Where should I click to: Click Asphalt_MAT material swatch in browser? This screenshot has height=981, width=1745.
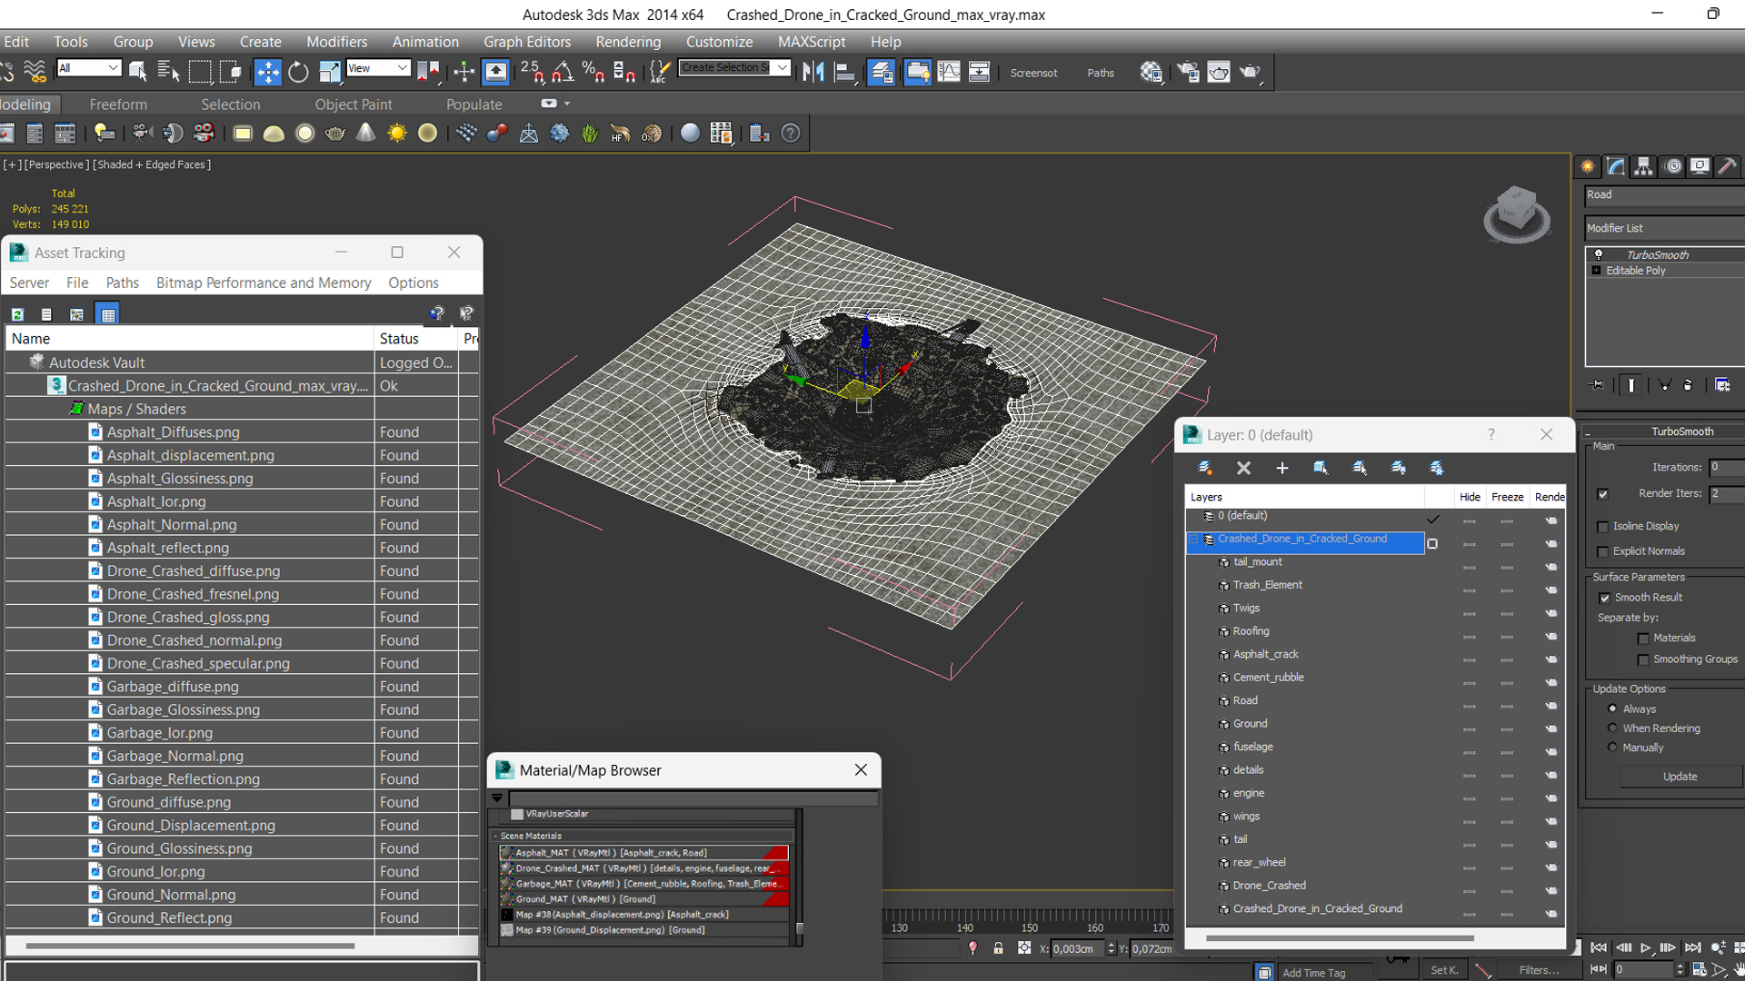tap(507, 853)
